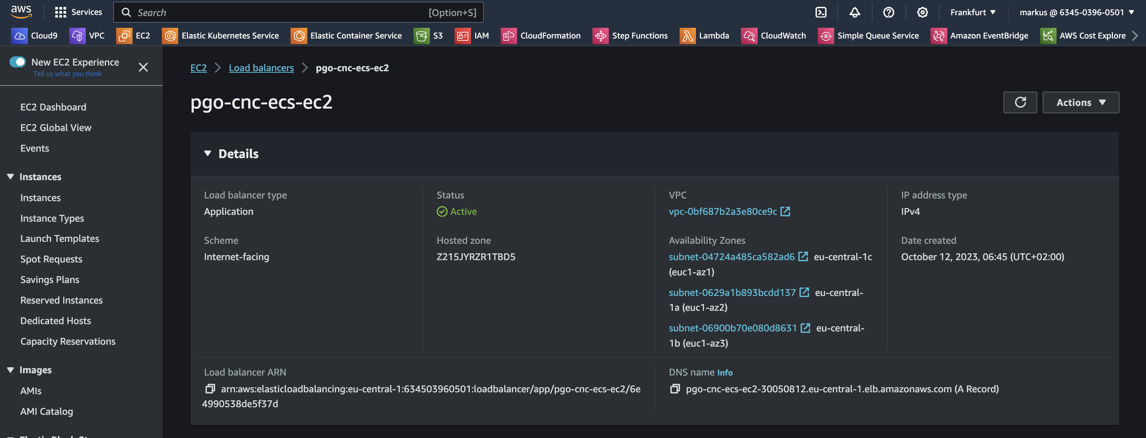The width and height of the screenshot is (1146, 438).
Task: Open Capacity Reservations in sidebar
Action: click(x=68, y=341)
